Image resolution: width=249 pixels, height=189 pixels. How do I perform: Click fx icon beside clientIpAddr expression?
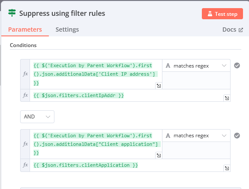pyautogui.click(x=25, y=95)
